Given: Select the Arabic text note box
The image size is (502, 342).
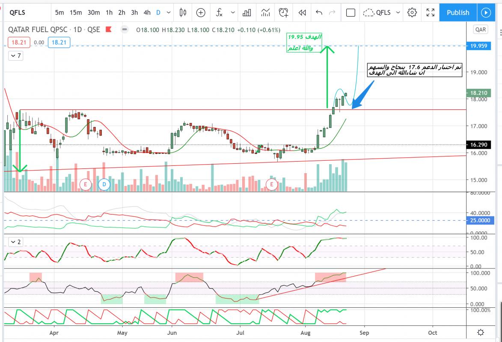Looking at the screenshot, I should pos(415,70).
